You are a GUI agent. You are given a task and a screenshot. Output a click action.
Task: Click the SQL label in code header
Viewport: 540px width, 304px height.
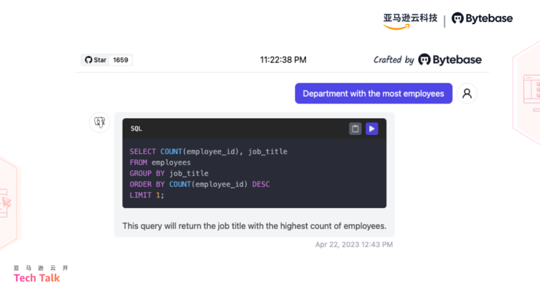pyautogui.click(x=136, y=128)
